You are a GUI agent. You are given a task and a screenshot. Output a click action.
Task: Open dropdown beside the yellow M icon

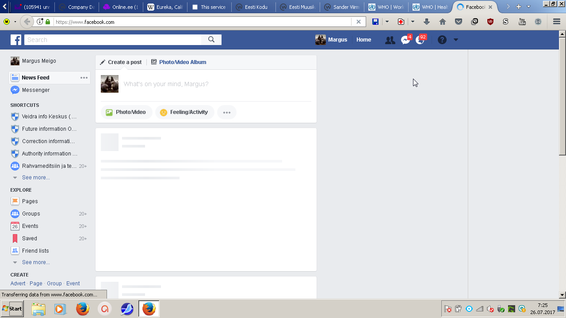(x=15, y=22)
